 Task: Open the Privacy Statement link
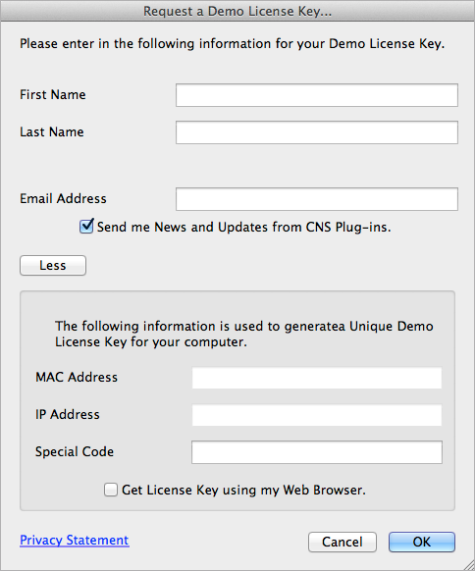pos(75,540)
